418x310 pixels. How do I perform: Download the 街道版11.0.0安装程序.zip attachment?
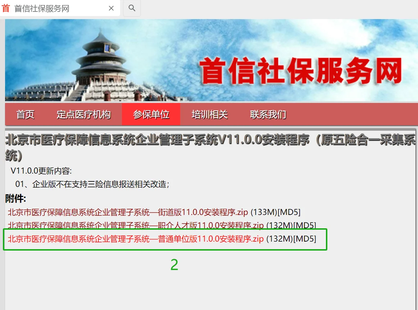tap(128, 212)
